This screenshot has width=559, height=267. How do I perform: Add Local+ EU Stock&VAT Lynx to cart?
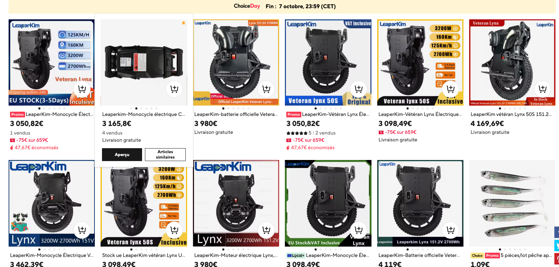(359, 230)
